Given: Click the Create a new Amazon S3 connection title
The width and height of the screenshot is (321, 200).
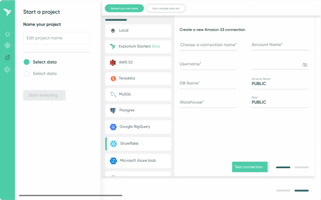Looking at the screenshot, I should (x=213, y=30).
